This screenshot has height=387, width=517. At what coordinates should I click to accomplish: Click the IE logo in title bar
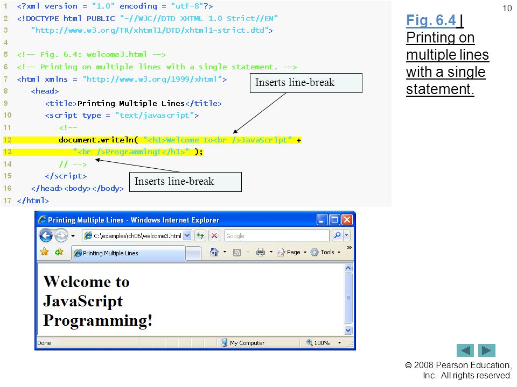42,219
